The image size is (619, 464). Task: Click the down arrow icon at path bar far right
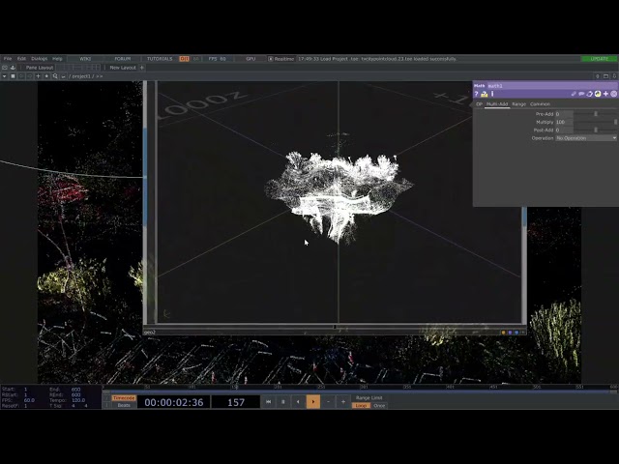(x=615, y=76)
